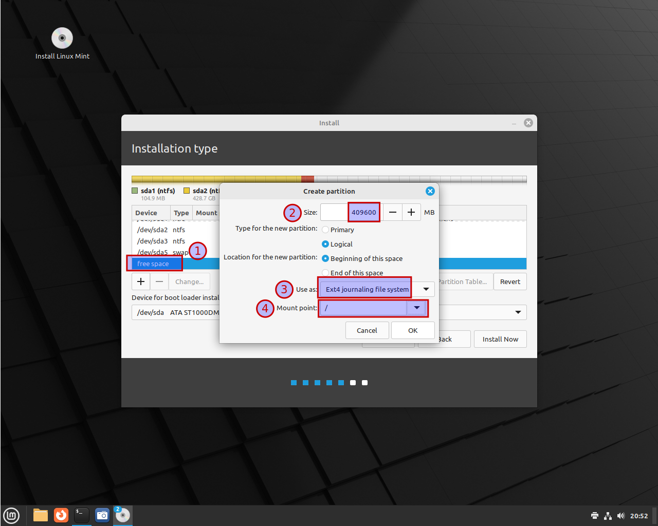
Task: Click the Change... button
Action: pos(189,281)
